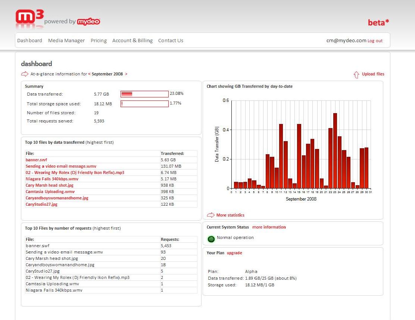Open Account & Billing section
The image size is (415, 320).
(x=132, y=41)
